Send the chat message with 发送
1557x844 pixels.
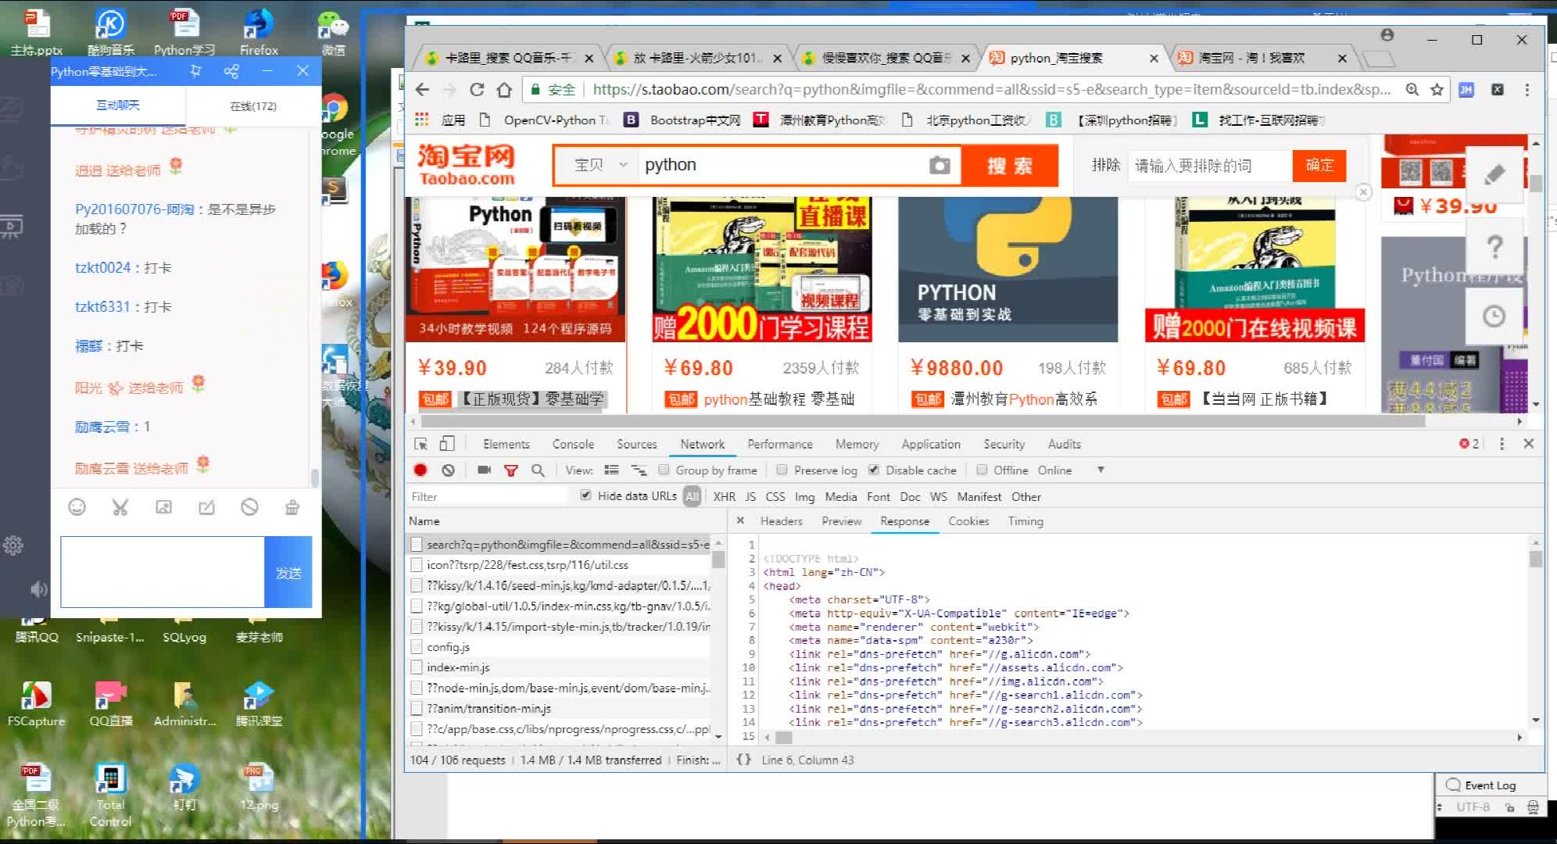[288, 572]
